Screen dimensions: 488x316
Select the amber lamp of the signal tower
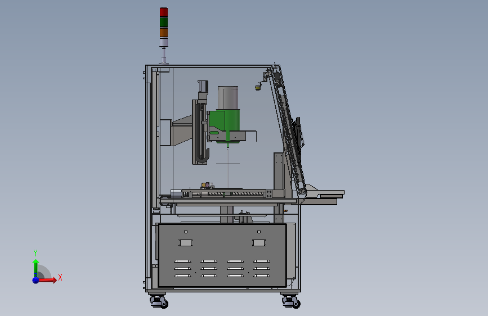(164, 33)
